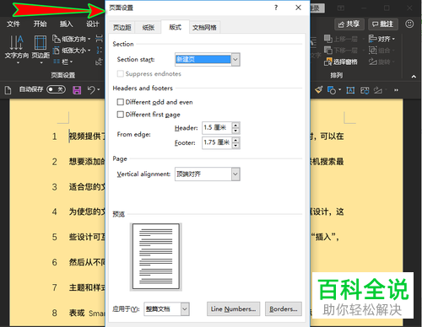Click the new document icon in quick toolbar
Image resolution: width=422 pixels, height=327 pixels.
click(x=8, y=90)
